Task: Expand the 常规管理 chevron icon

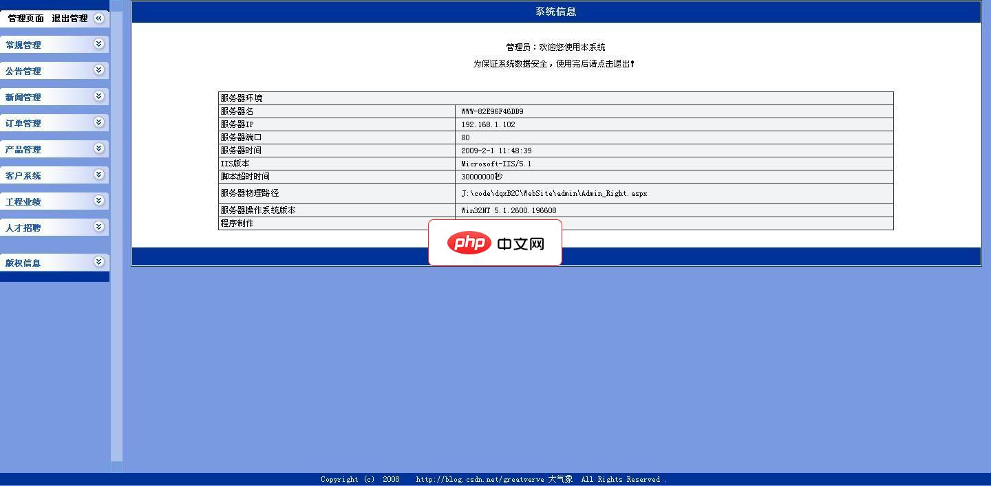Action: pos(100,43)
